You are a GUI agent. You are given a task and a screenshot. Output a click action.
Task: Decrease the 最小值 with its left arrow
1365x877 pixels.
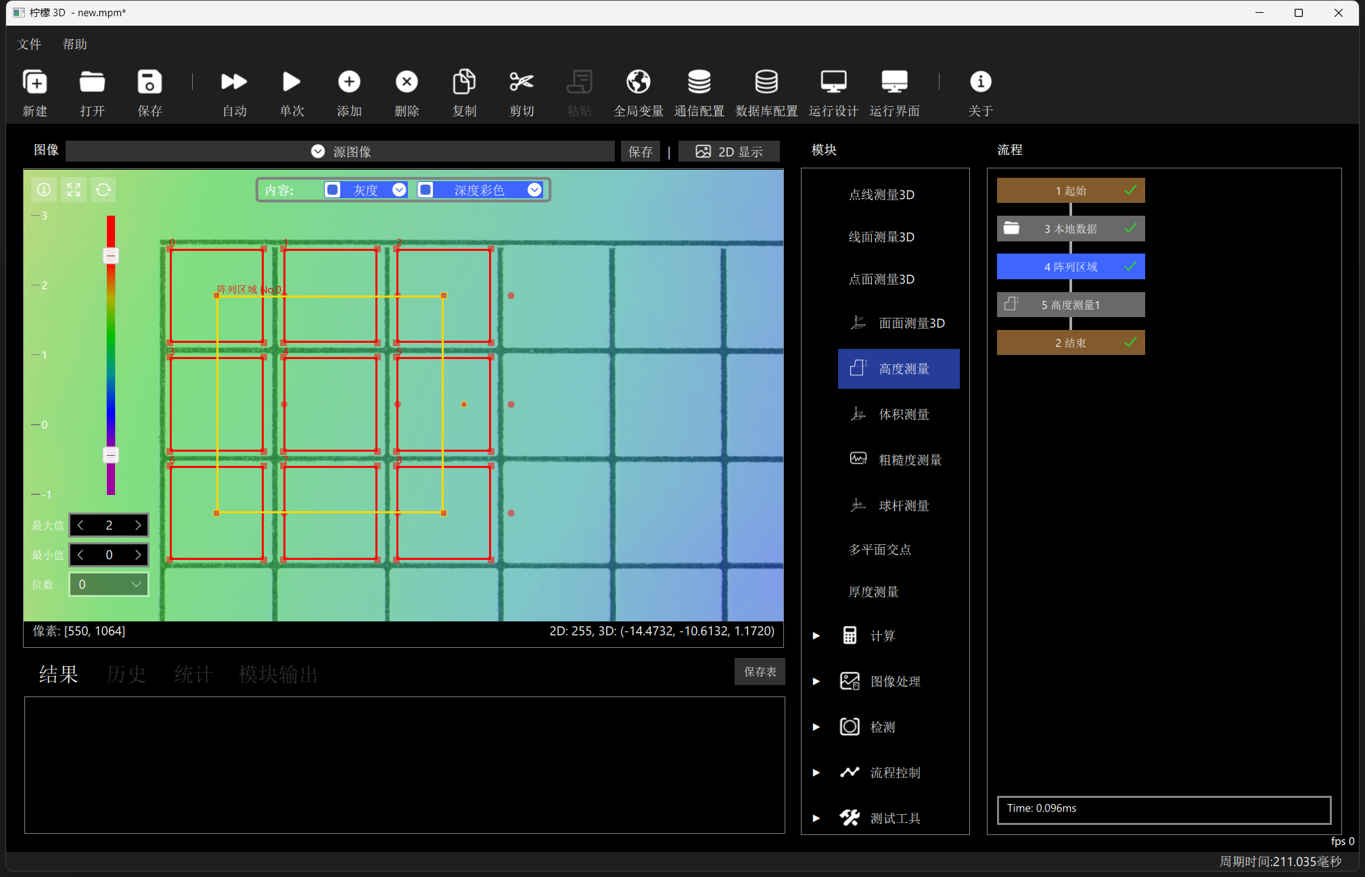point(80,555)
